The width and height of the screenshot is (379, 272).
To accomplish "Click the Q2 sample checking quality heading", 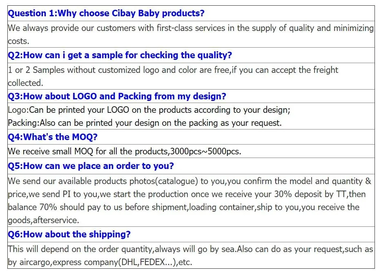I will [120, 55].
